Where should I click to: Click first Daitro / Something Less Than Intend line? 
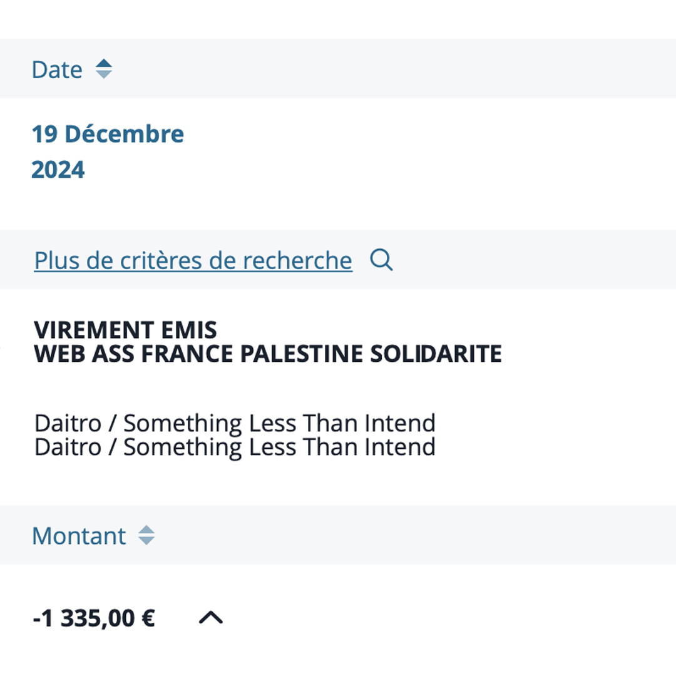point(235,423)
